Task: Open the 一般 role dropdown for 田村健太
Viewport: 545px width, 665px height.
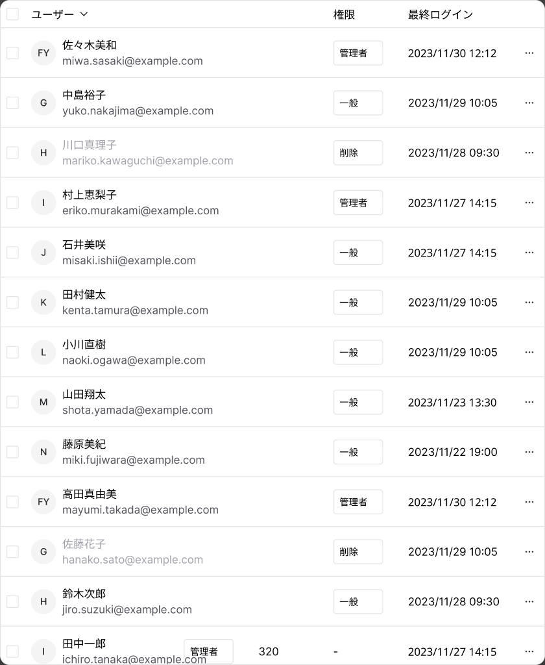Action: [358, 303]
